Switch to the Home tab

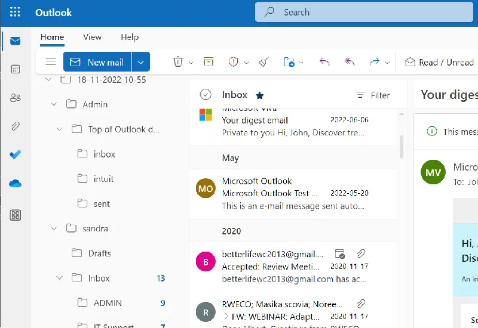click(52, 37)
